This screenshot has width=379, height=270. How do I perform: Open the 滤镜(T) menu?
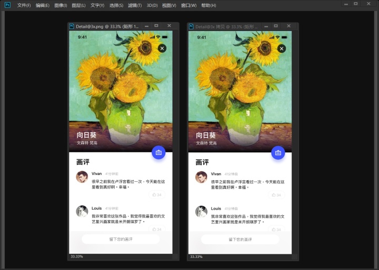pyautogui.click(x=135, y=5)
